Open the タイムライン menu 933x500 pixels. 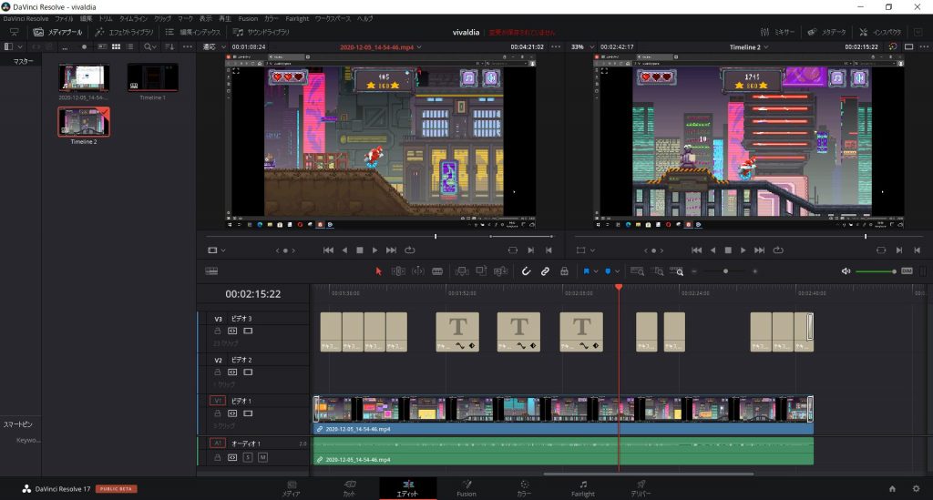click(x=133, y=18)
